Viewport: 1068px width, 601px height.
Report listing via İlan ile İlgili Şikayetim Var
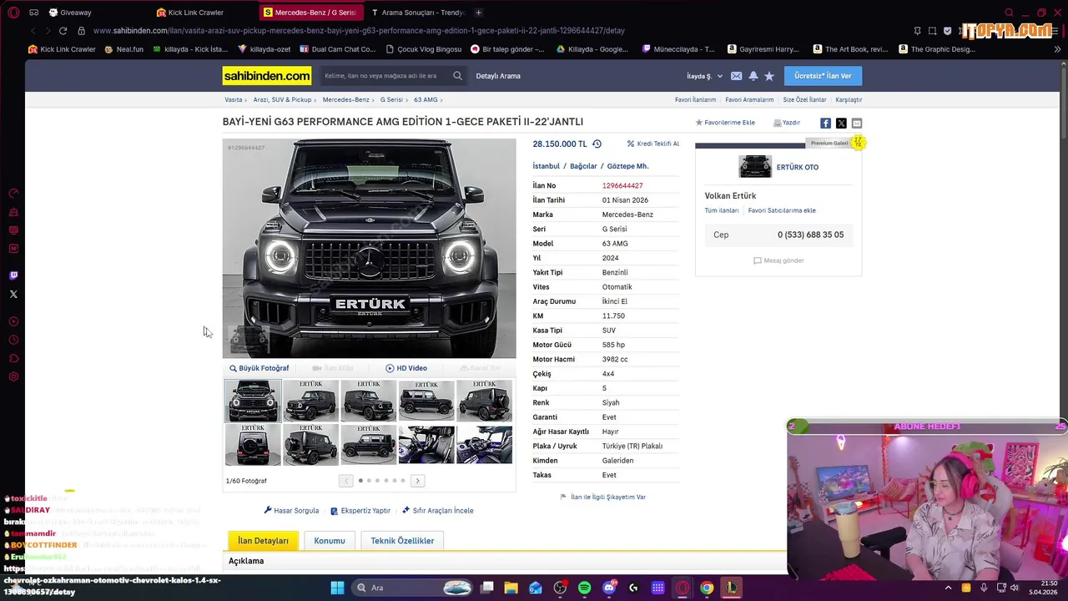click(603, 497)
